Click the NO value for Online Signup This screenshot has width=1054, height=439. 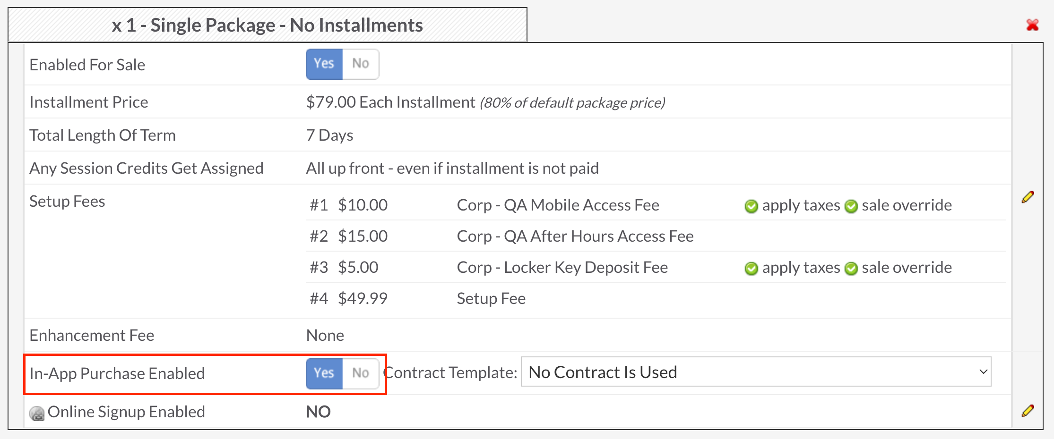click(x=318, y=412)
